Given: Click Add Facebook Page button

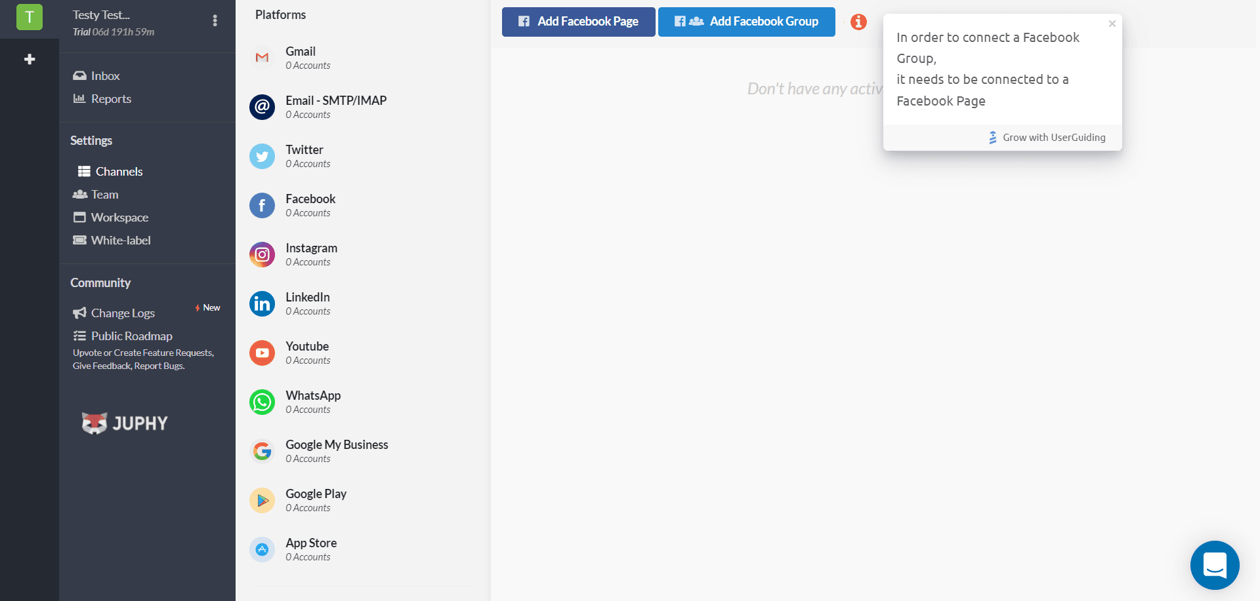Looking at the screenshot, I should tap(579, 22).
